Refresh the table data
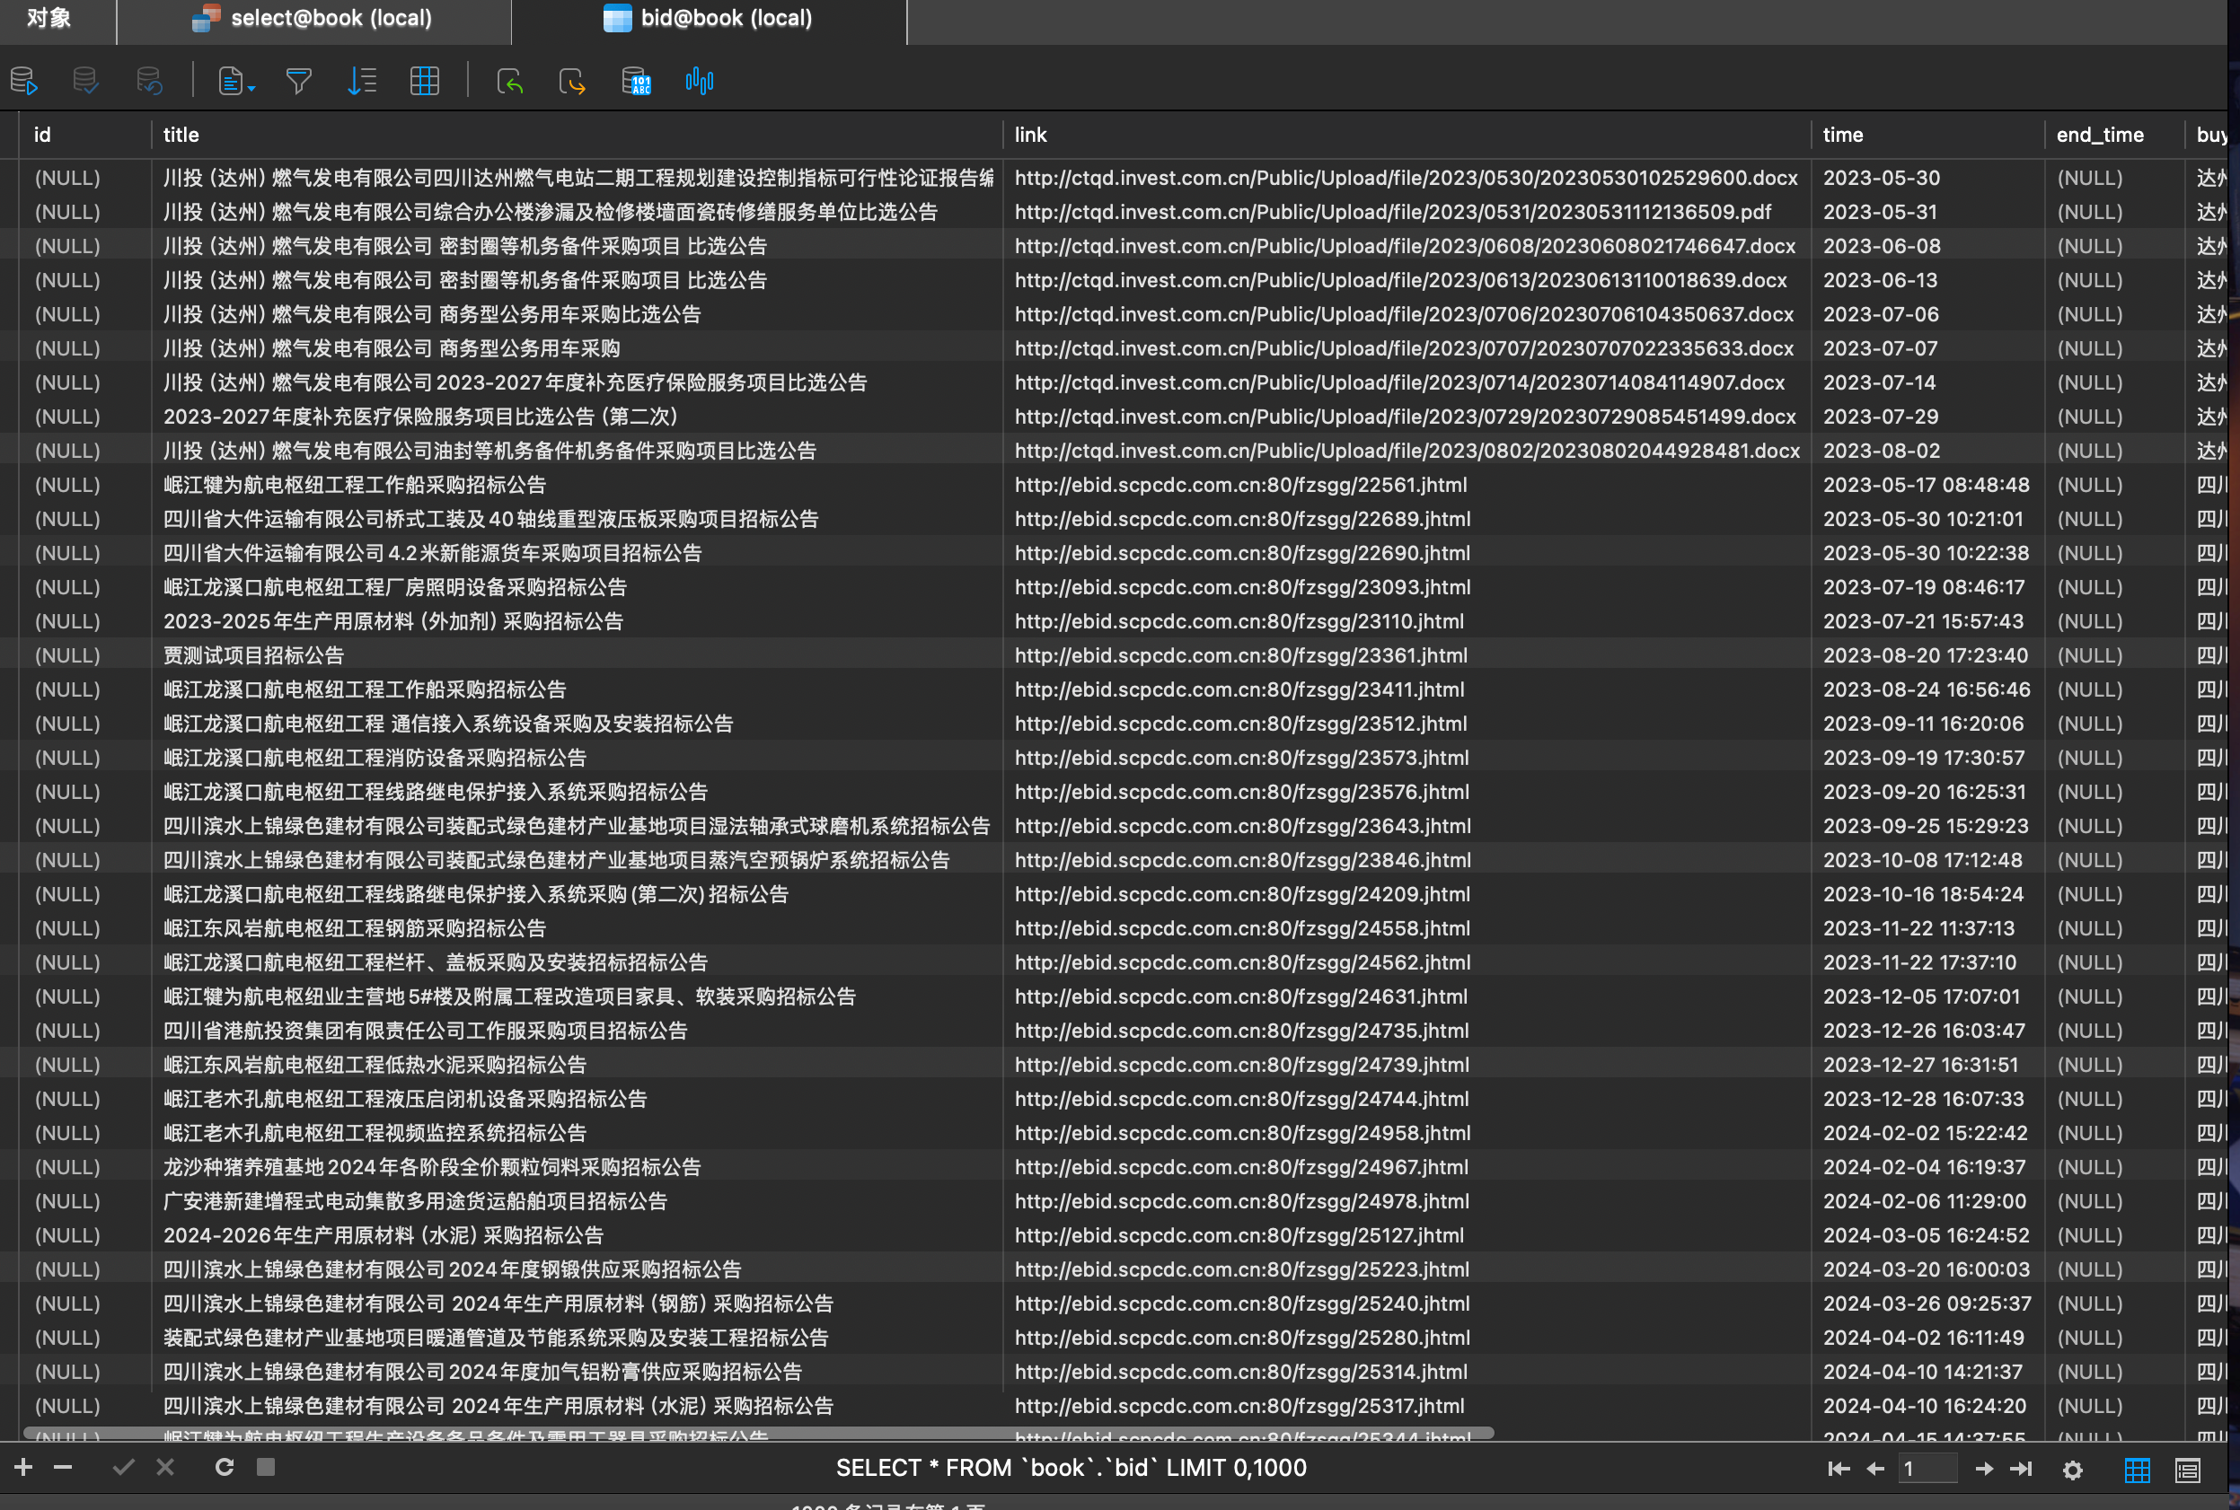The image size is (2240, 1510). [x=225, y=1467]
